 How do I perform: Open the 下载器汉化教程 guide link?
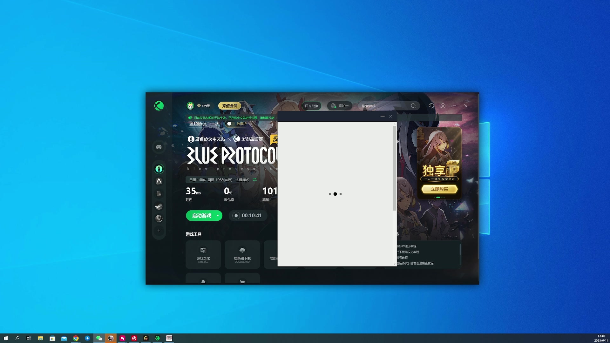tap(408, 252)
